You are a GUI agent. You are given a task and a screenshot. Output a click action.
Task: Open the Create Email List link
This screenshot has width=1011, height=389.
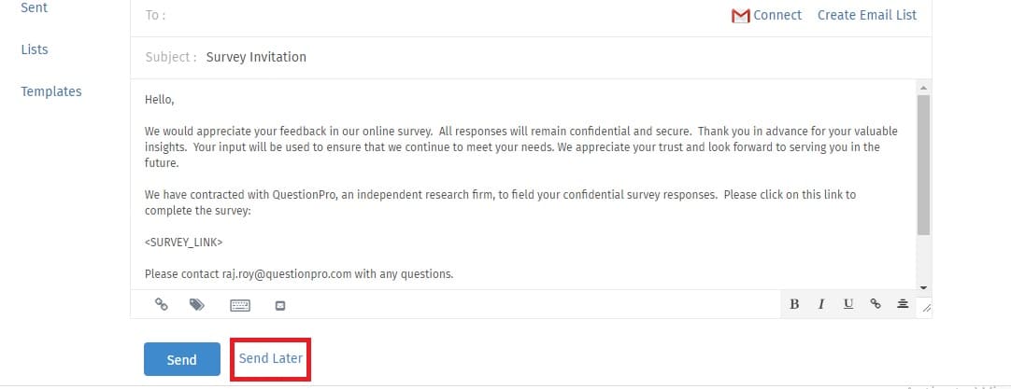pyautogui.click(x=866, y=15)
